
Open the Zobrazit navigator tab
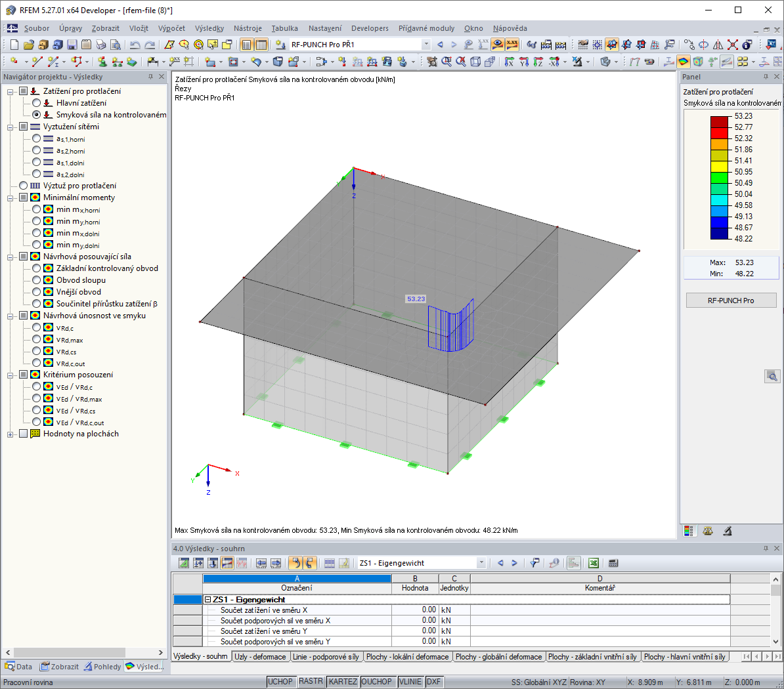coord(60,667)
